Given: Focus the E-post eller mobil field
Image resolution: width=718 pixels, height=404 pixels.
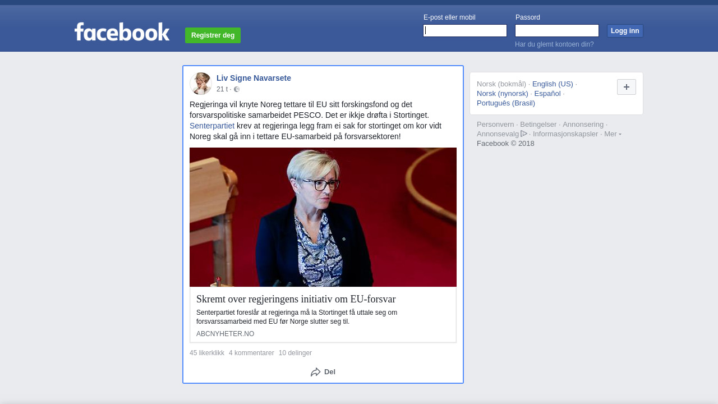Looking at the screenshot, I should pos(465,31).
